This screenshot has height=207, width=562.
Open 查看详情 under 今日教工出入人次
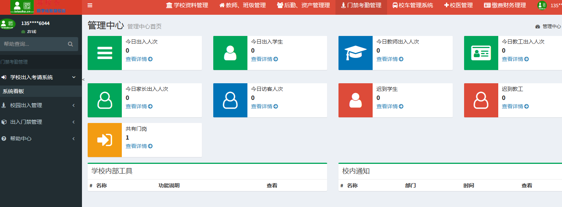[515, 59]
